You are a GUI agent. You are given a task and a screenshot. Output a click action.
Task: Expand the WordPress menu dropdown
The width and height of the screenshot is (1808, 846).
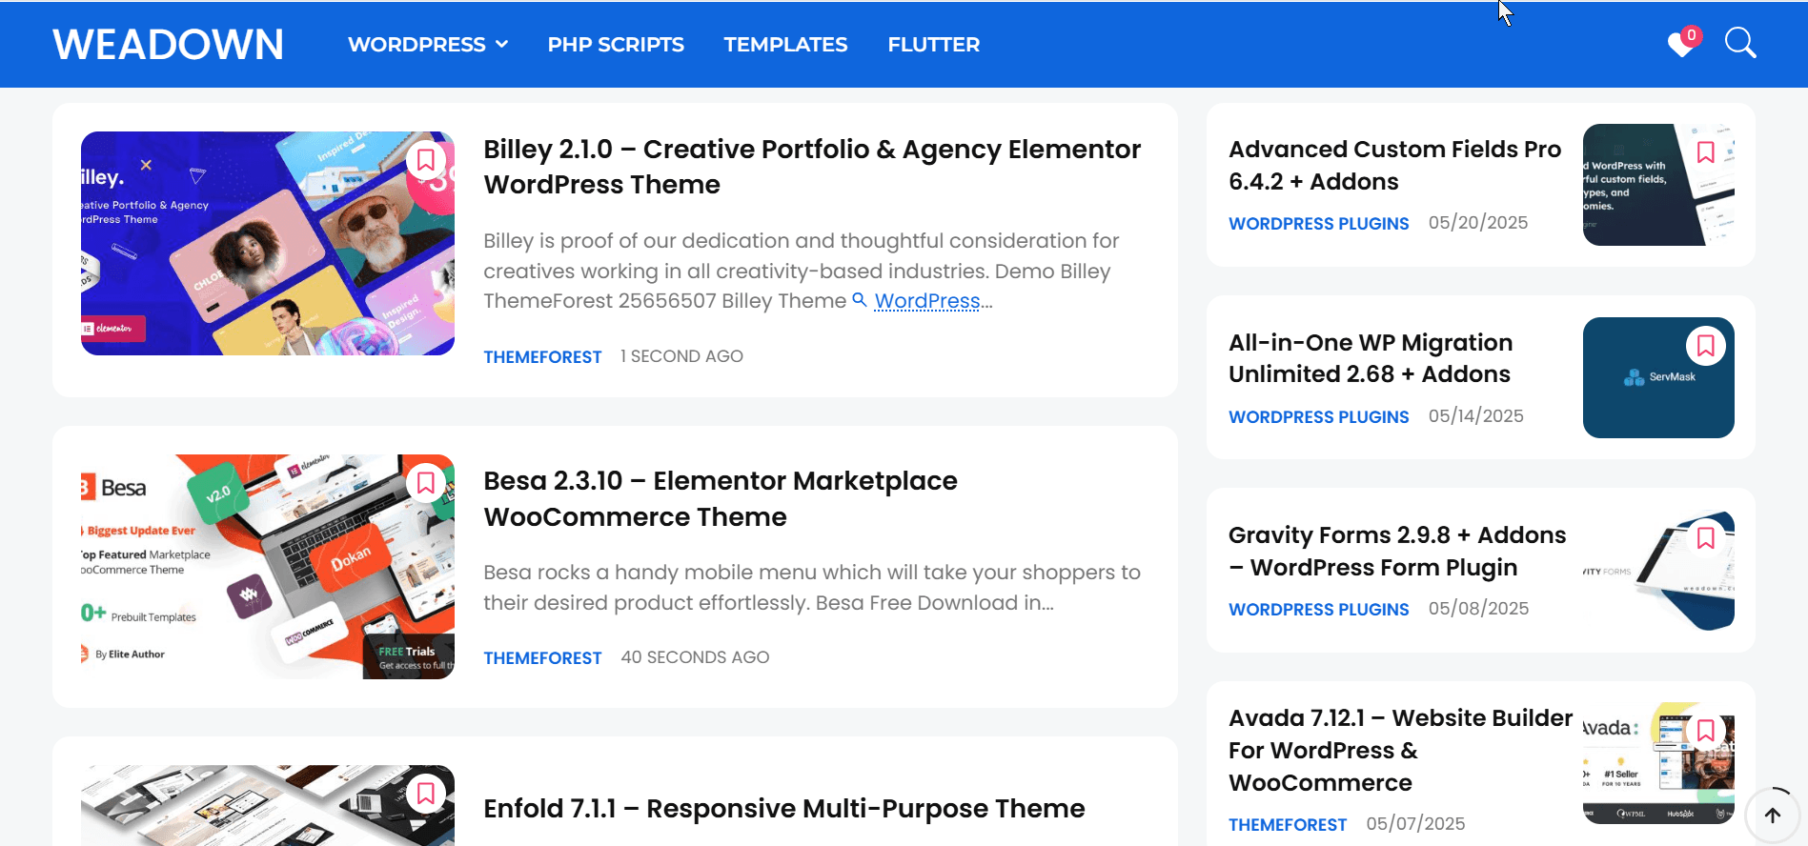[427, 45]
